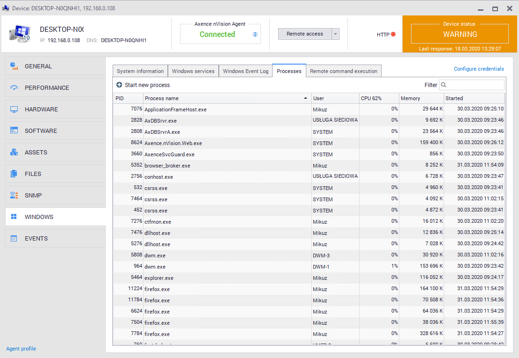This screenshot has width=519, height=358.
Task: Open the Events calendar icon
Action: [14, 238]
